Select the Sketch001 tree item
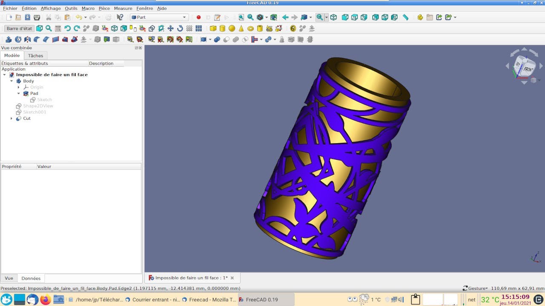545x306 pixels. pyautogui.click(x=34, y=112)
